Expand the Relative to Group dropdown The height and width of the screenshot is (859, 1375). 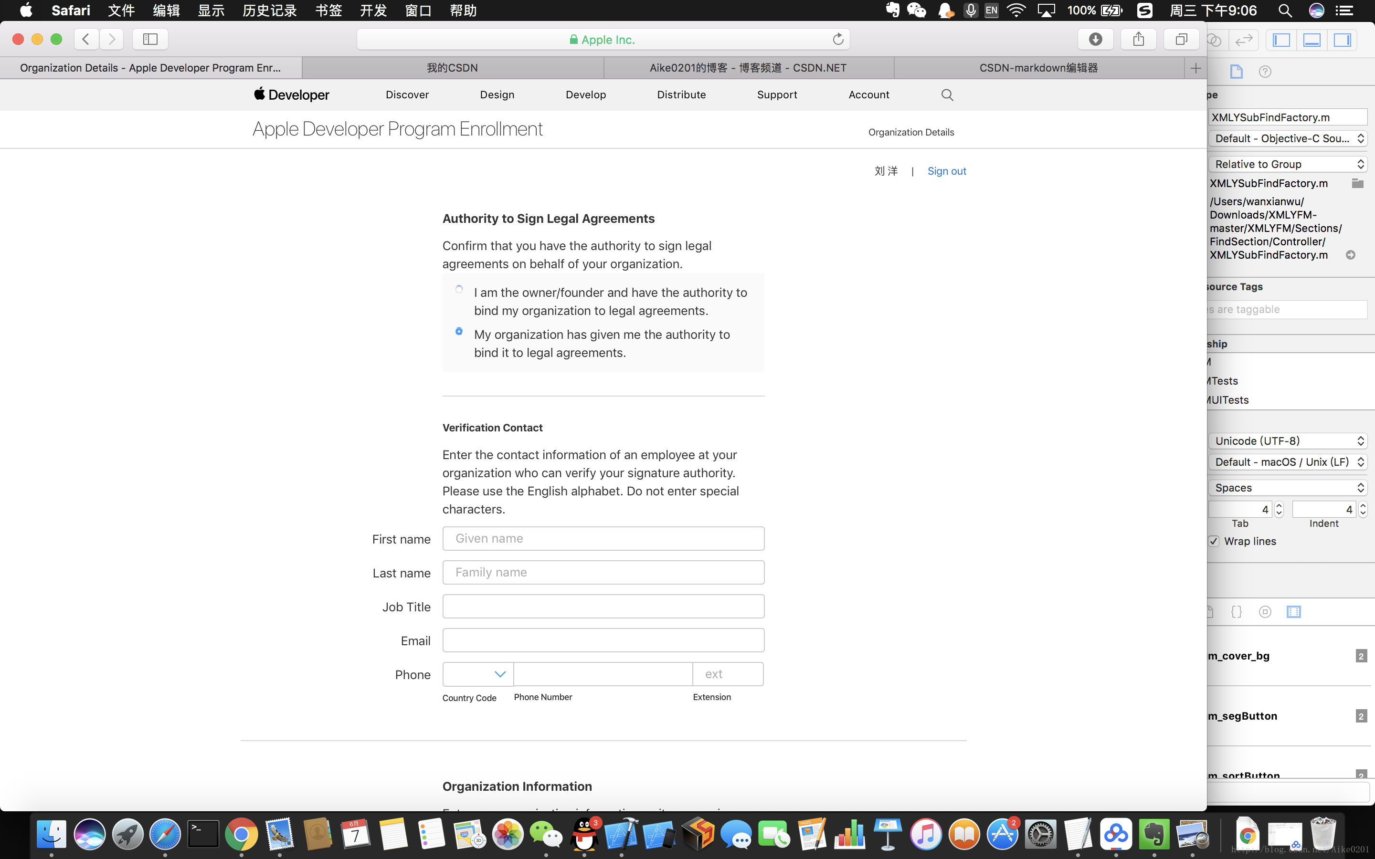tap(1361, 163)
